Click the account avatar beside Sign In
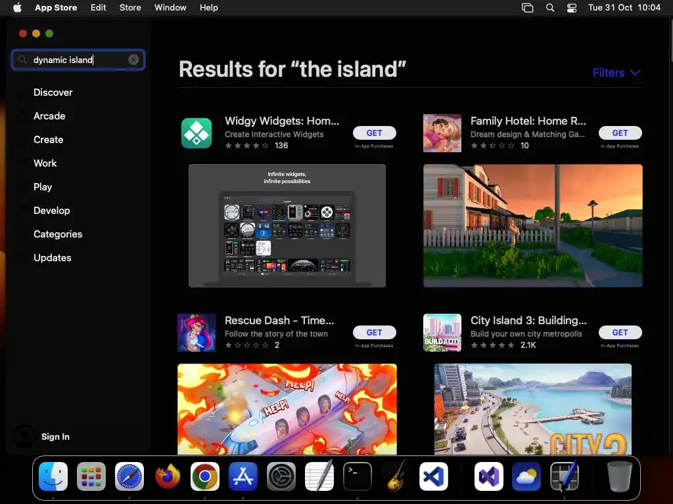This screenshot has height=504, width=673. [x=24, y=436]
